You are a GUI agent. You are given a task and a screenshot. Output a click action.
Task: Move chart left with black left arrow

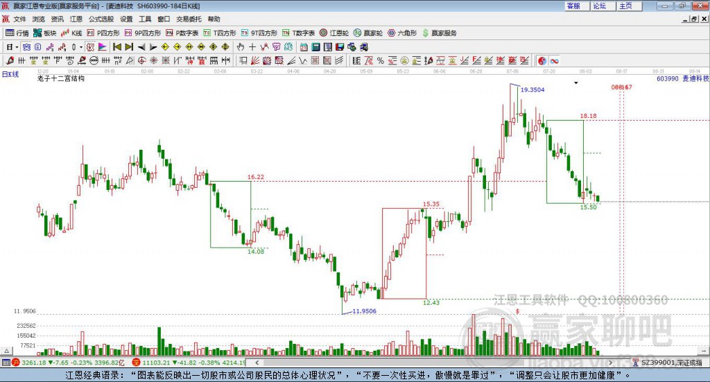click(141, 46)
